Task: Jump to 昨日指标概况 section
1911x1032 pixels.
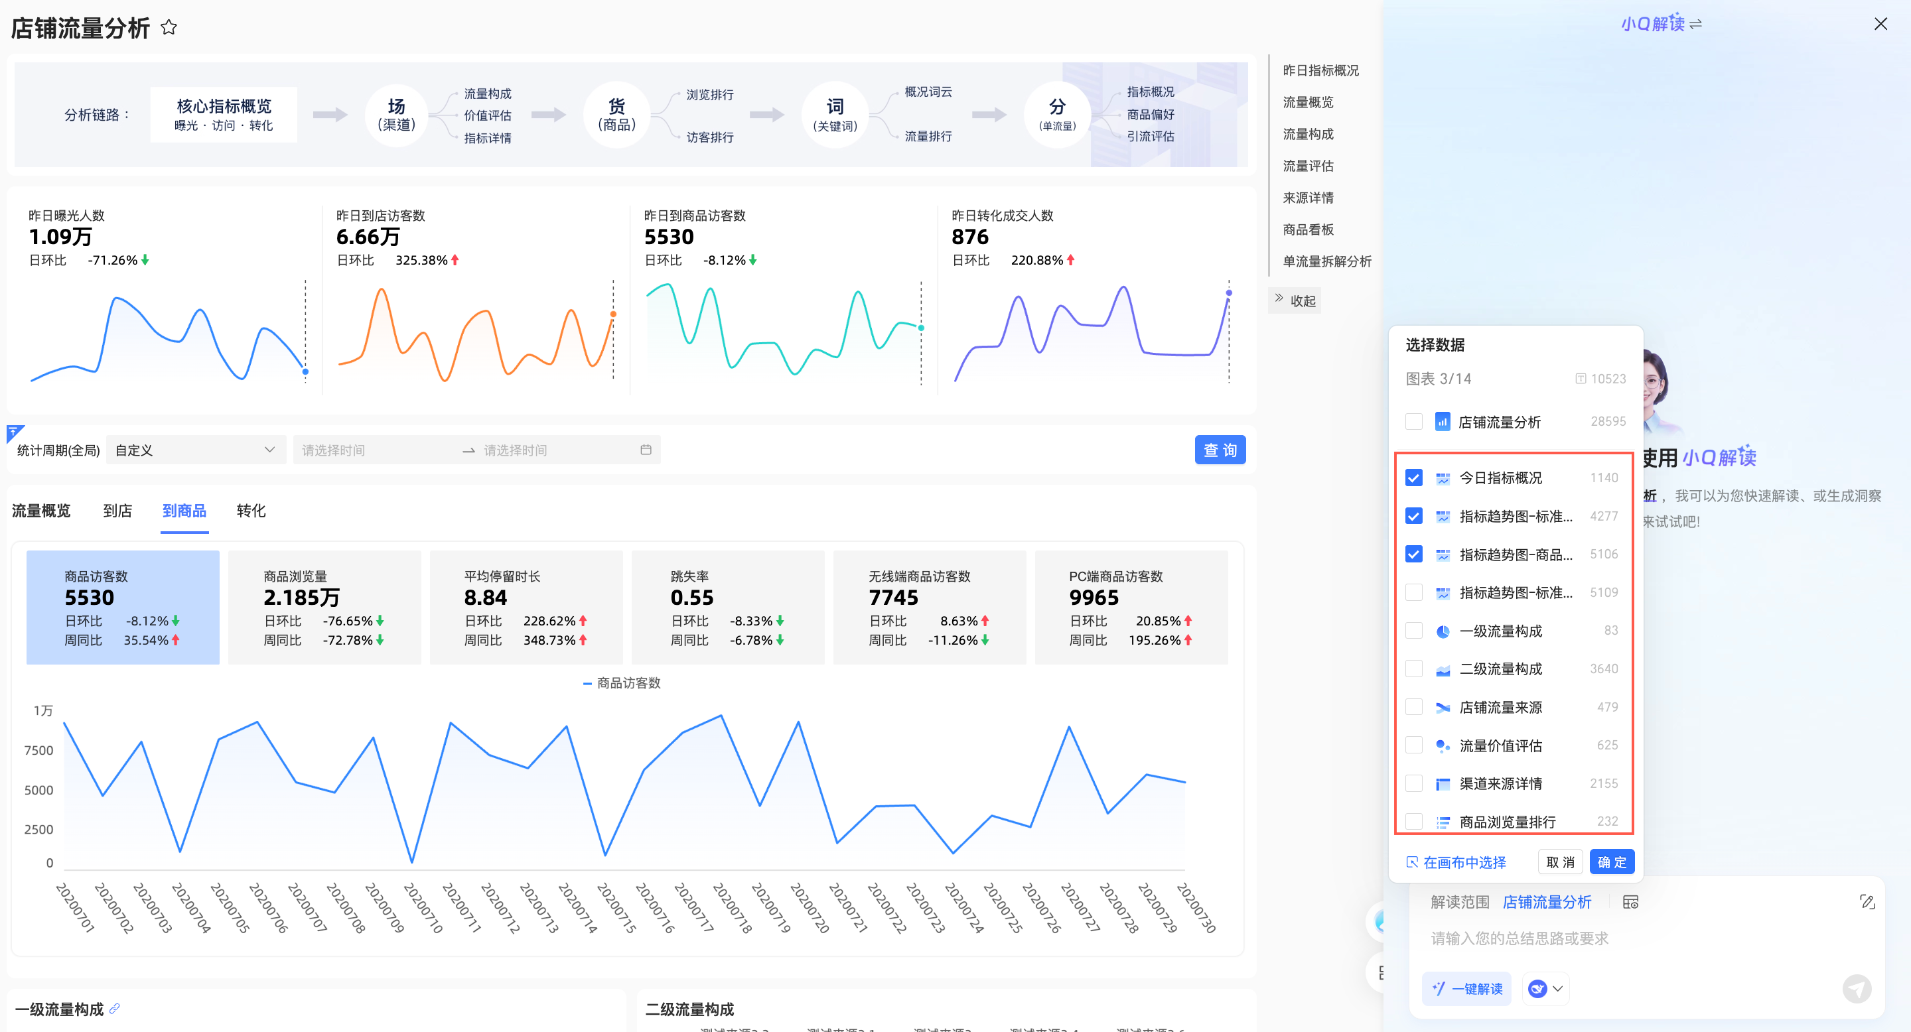Action: 1320,70
